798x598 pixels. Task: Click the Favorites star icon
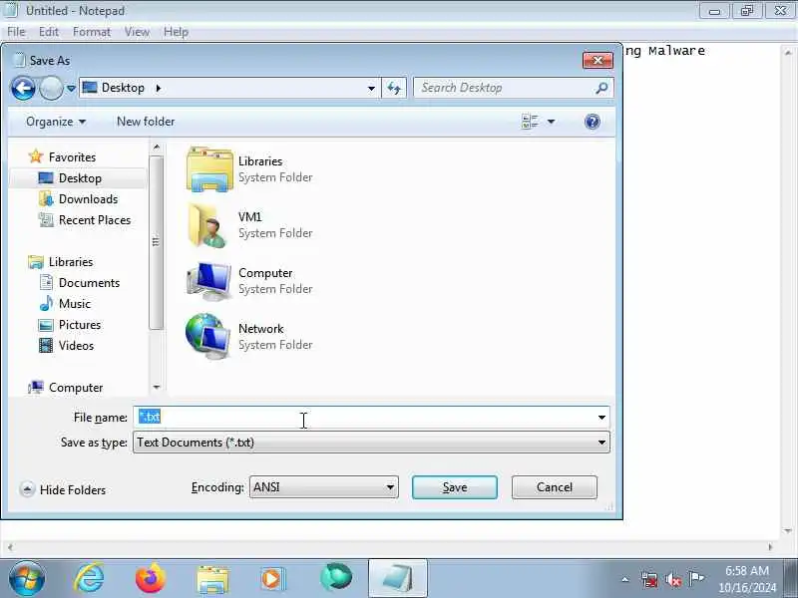coord(36,156)
